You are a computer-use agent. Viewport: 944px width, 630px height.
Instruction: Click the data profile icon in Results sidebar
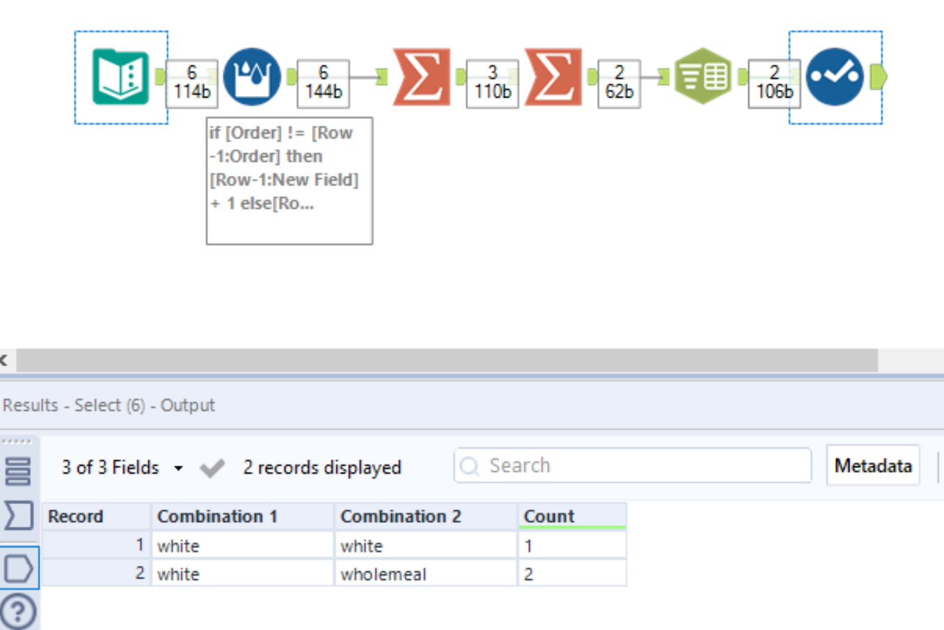point(19,568)
